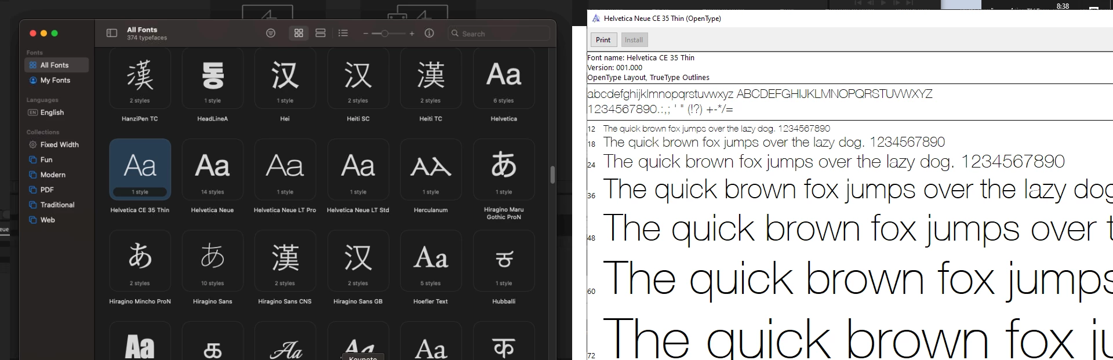Click the yellow minimize button in Font Book

[43, 34]
